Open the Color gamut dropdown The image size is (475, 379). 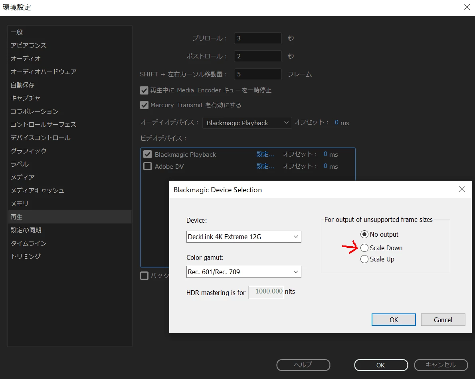coord(243,272)
